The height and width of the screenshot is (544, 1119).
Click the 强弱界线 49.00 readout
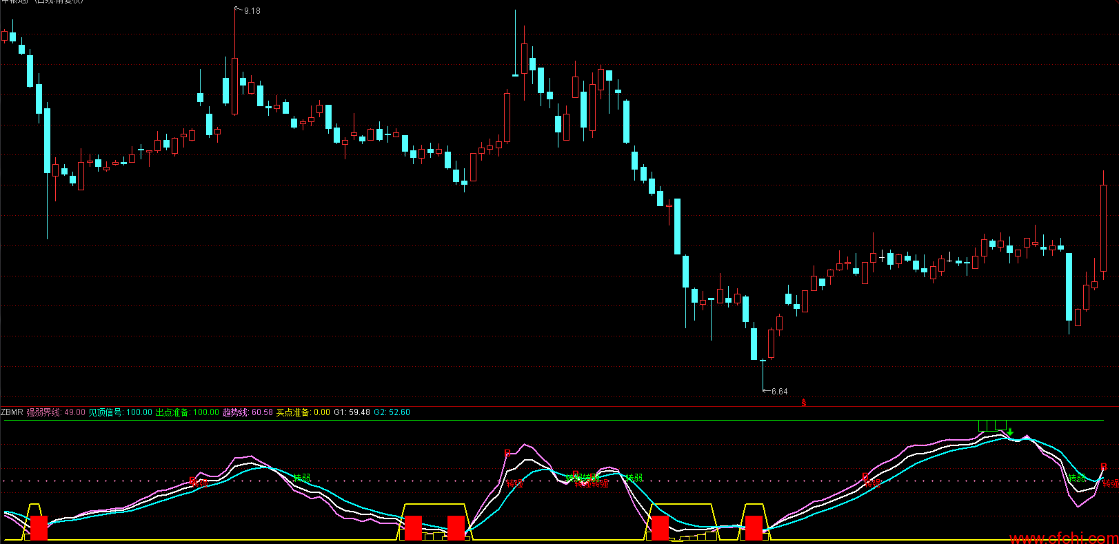[56, 412]
